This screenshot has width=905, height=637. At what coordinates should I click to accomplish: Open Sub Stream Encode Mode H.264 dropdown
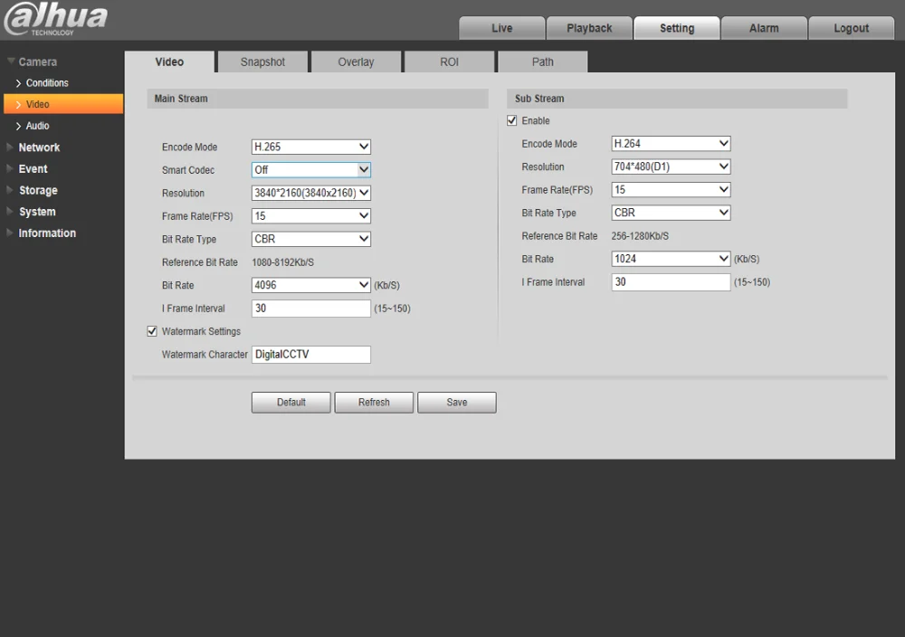(671, 144)
